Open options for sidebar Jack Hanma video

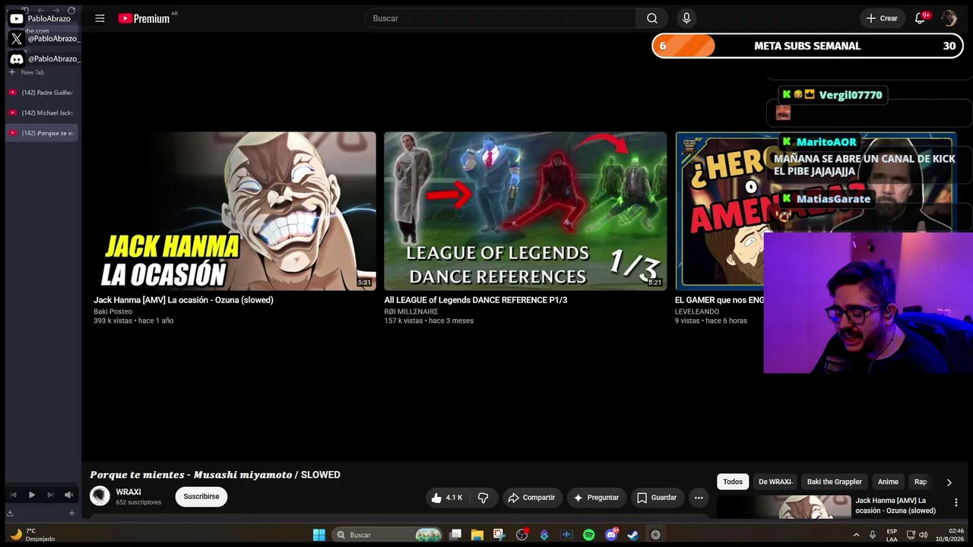(x=956, y=502)
